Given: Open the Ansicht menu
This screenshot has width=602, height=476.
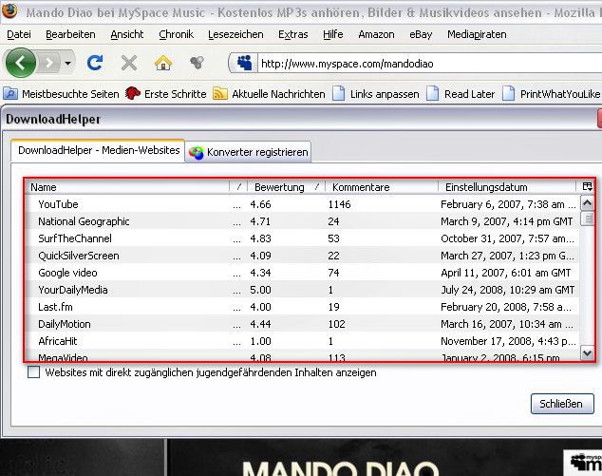Looking at the screenshot, I should 126,34.
